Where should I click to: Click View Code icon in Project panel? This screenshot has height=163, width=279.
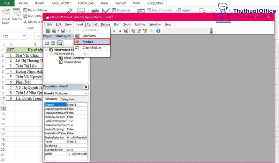(47, 43)
